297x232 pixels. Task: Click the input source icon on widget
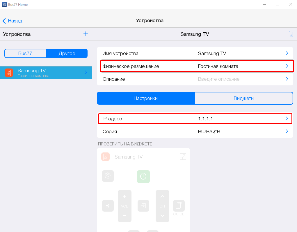point(143,206)
